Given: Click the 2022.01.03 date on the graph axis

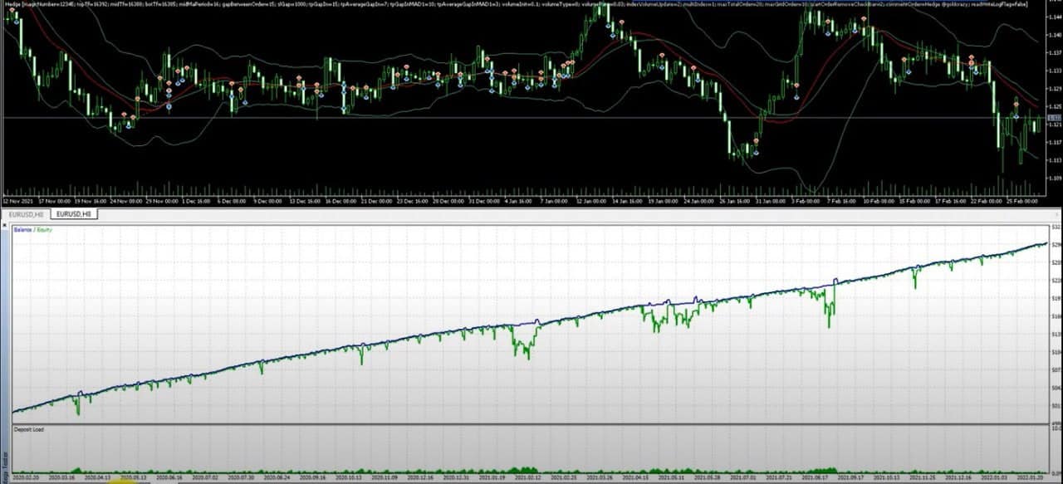Looking at the screenshot, I should (993, 478).
